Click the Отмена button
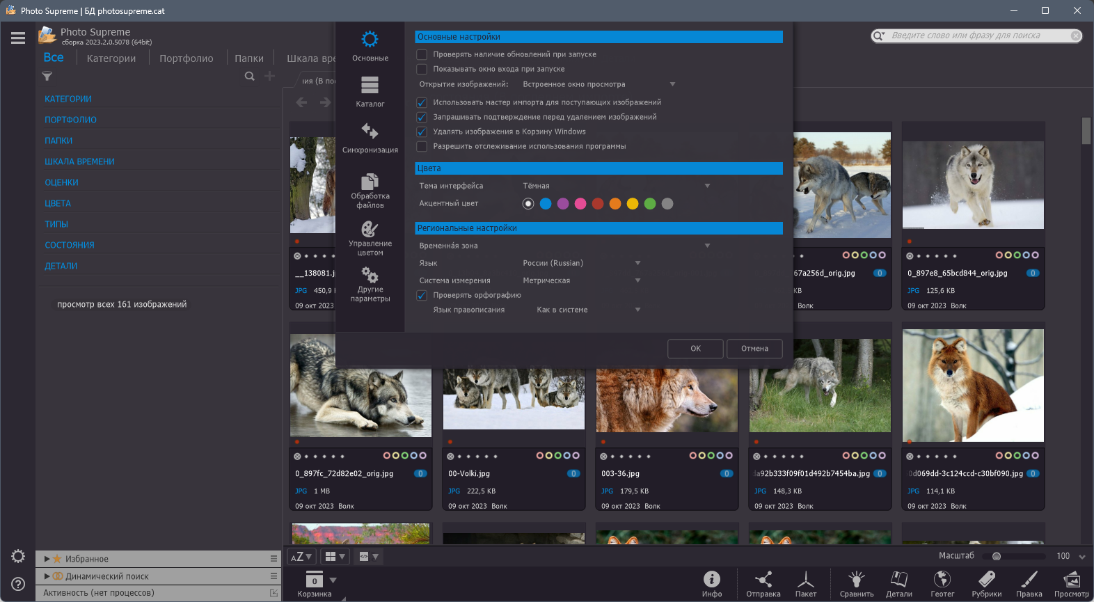This screenshot has width=1094, height=602. pyautogui.click(x=754, y=349)
